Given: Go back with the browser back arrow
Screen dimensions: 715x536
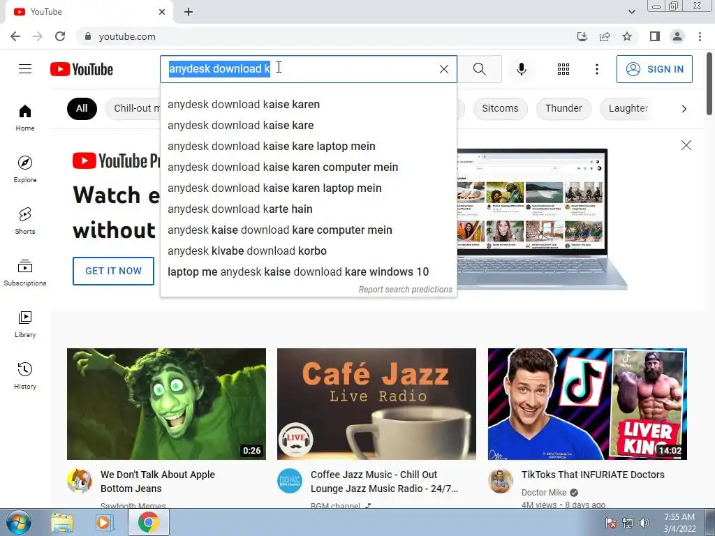Looking at the screenshot, I should 15,36.
